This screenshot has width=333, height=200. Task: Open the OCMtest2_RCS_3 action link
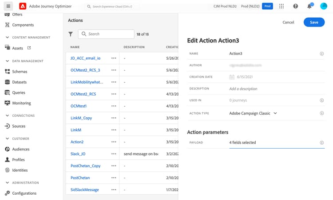tap(85, 70)
